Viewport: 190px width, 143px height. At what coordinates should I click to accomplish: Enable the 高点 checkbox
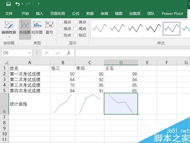click(60, 22)
